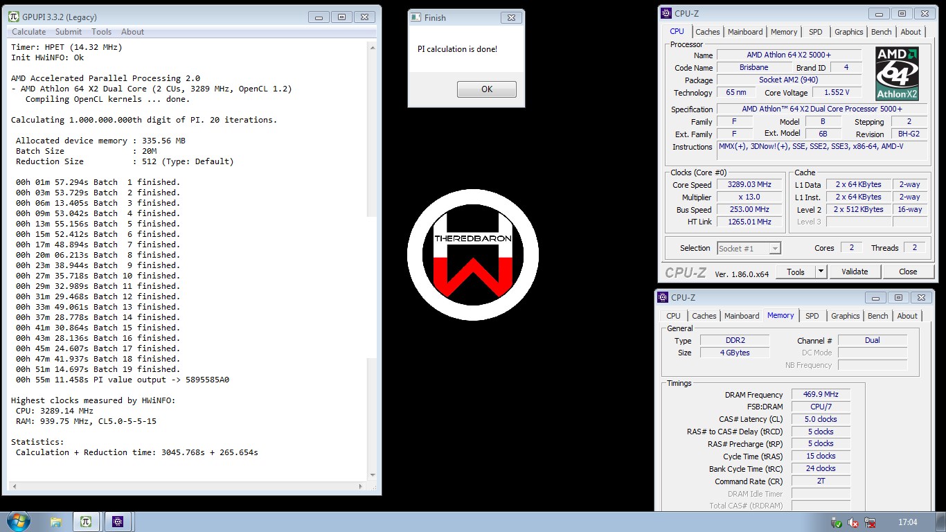
Task: Click the 'Batch 10 finished.' log line
Action: pyautogui.click(x=98, y=276)
